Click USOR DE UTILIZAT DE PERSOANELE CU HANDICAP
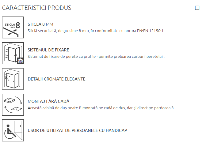Image resolution: width=206 pixels, height=146 pixels. (x=77, y=130)
